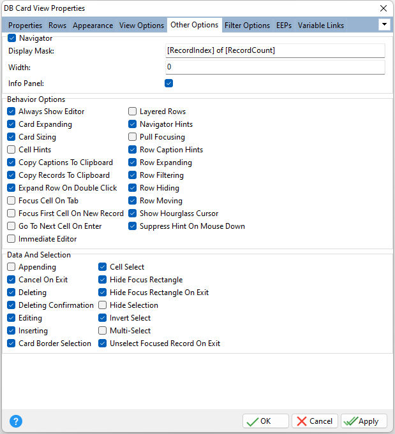Toggle Invert Select checkbox

103,318
